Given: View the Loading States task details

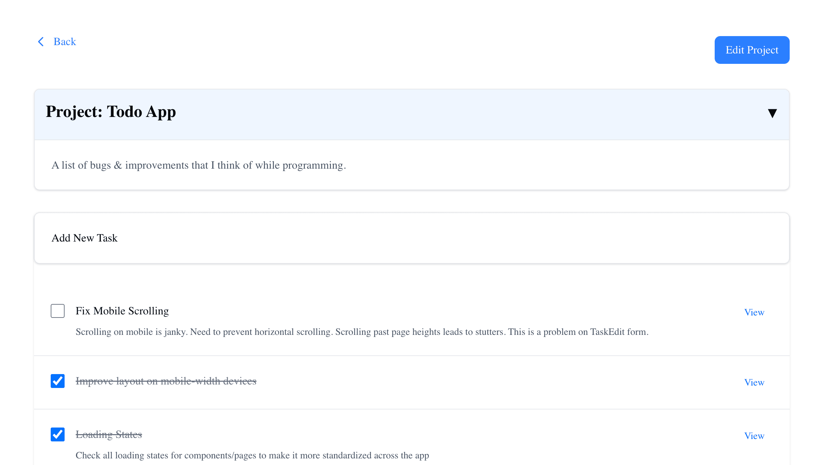Looking at the screenshot, I should click(x=754, y=436).
